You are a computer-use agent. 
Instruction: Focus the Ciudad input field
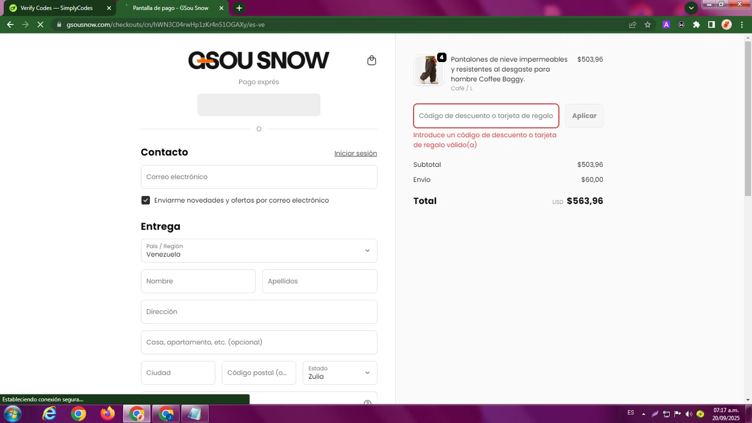pyautogui.click(x=178, y=373)
